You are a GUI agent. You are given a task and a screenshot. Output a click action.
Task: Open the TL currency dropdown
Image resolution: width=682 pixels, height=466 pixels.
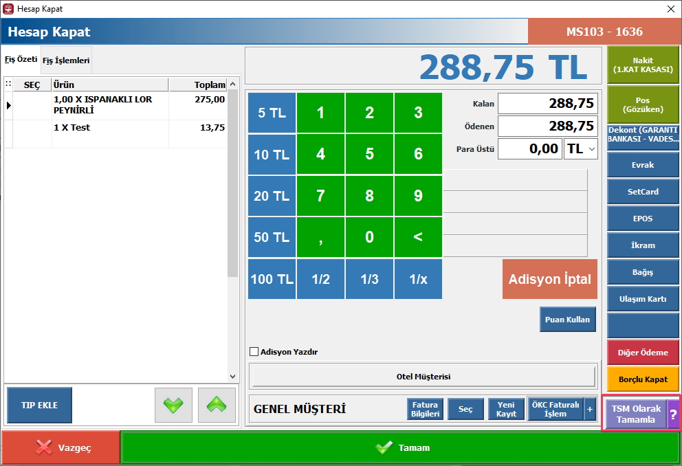coord(581,149)
